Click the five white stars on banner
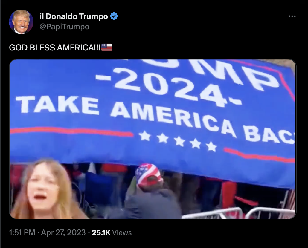Image resolution: width=308 pixels, height=248 pixels. [178, 141]
